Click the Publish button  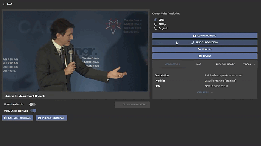tap(205, 49)
